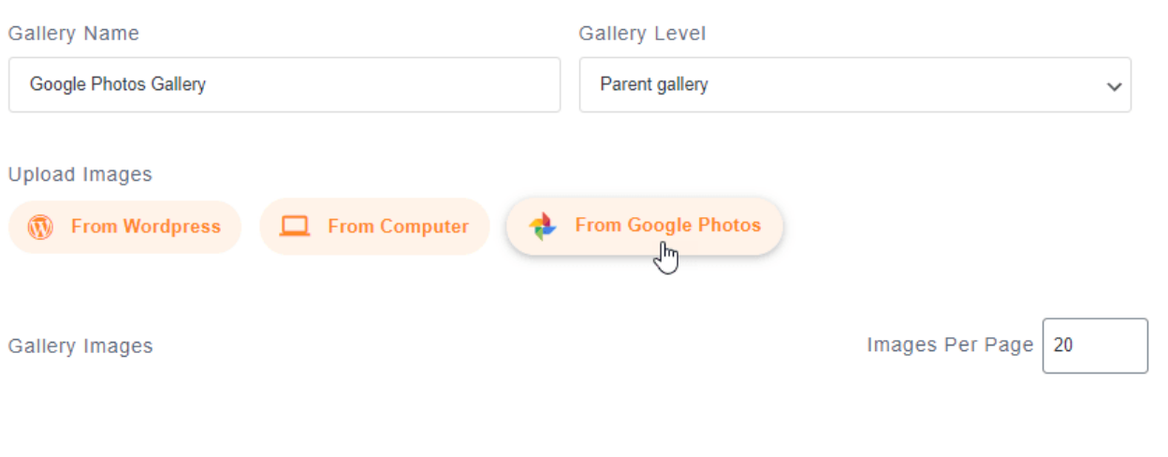Screen dimensions: 1168x457
Task: Click the laptop icon for computer upload
Action: pos(295,227)
